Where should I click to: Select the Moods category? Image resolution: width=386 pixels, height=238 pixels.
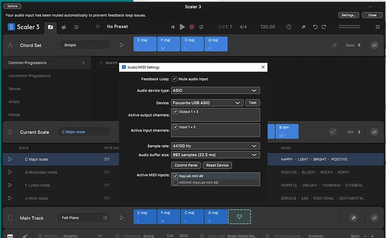47,115
